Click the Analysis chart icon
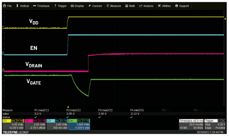 pos(141,6)
